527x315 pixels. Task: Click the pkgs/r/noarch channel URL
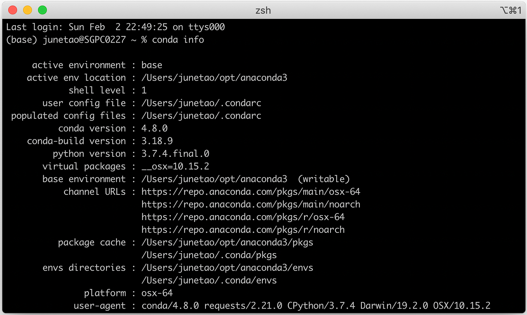pyautogui.click(x=243, y=229)
